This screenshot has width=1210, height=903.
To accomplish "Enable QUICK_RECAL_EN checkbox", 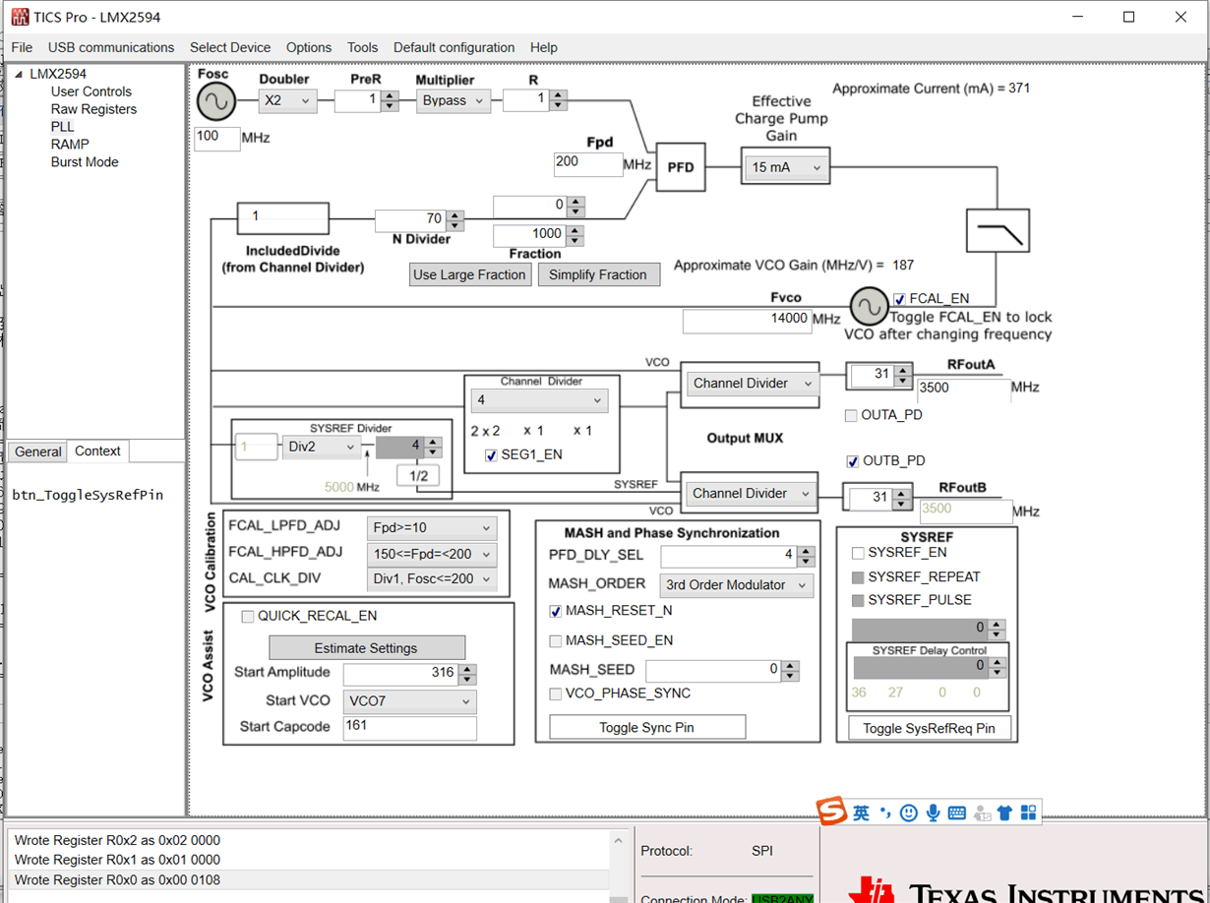I will (x=248, y=617).
